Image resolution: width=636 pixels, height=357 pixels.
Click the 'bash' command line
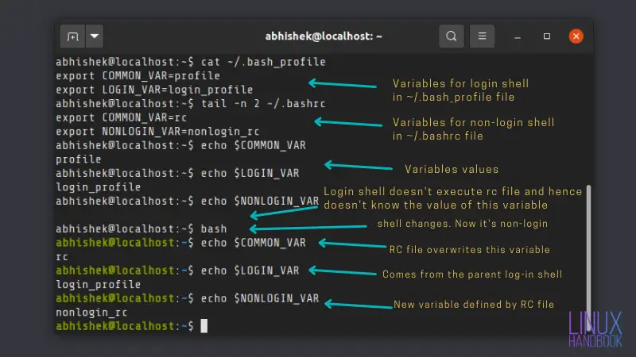142,228
